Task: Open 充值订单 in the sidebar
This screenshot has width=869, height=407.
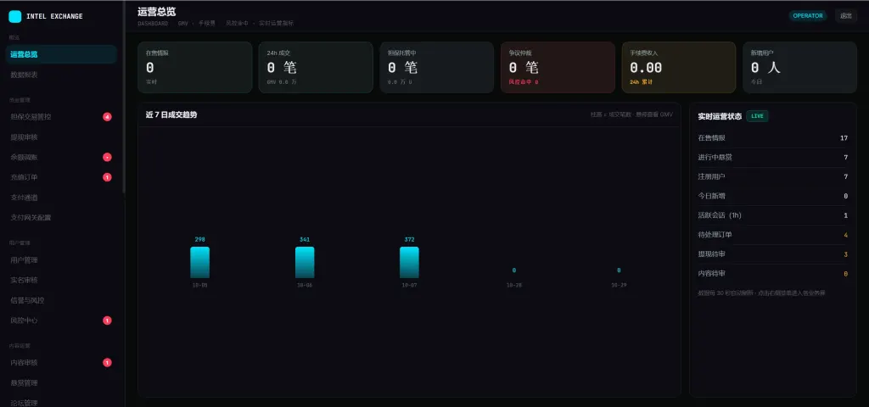Action: [x=61, y=177]
